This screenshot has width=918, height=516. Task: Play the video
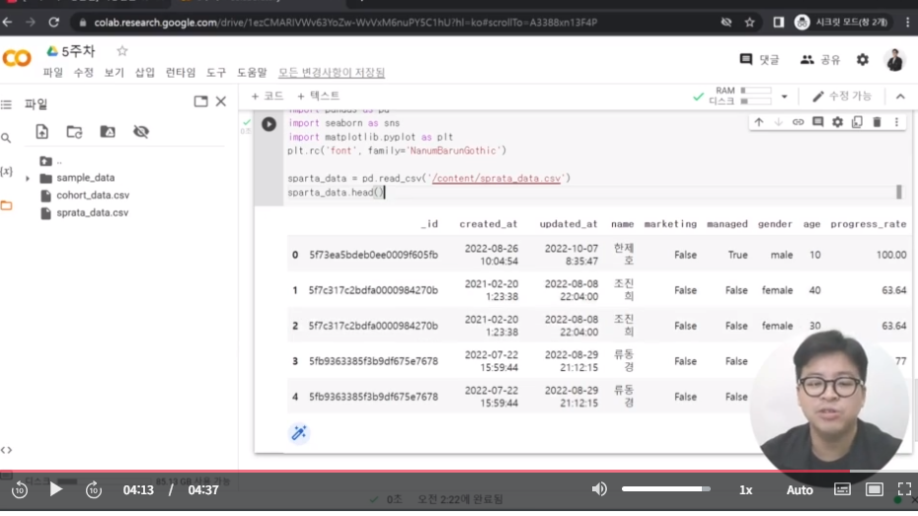tap(55, 489)
